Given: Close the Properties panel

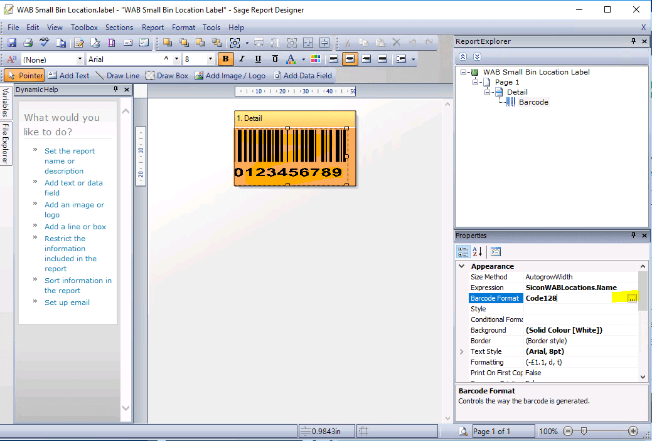Looking at the screenshot, I should click(644, 236).
